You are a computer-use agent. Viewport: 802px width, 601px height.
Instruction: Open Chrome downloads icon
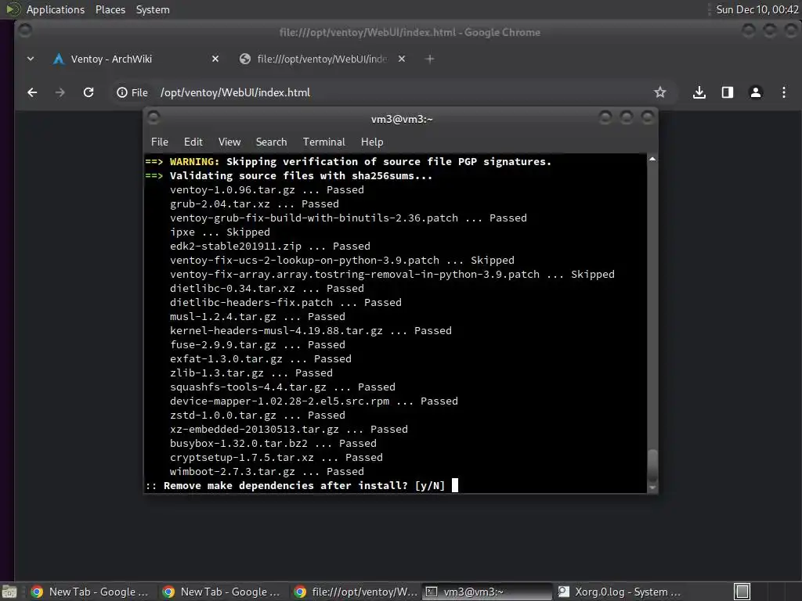coord(699,92)
